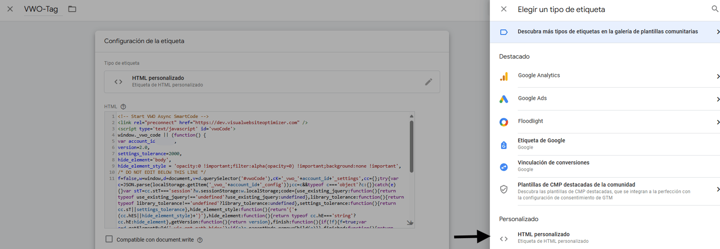This screenshot has height=249, width=720.
Task: Click the code editor bottom-corner handle
Action: (x=410, y=223)
